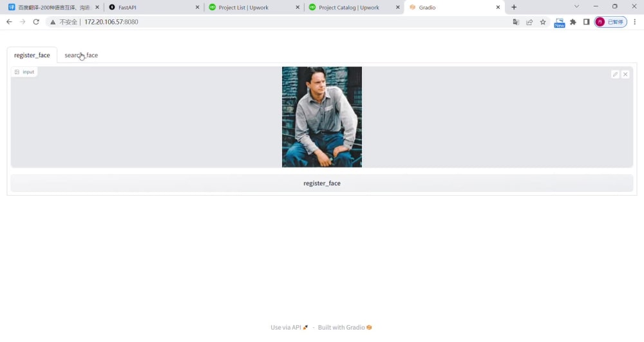This screenshot has height=342, width=644.
Task: Open the extension with New badge
Action: 560,23
